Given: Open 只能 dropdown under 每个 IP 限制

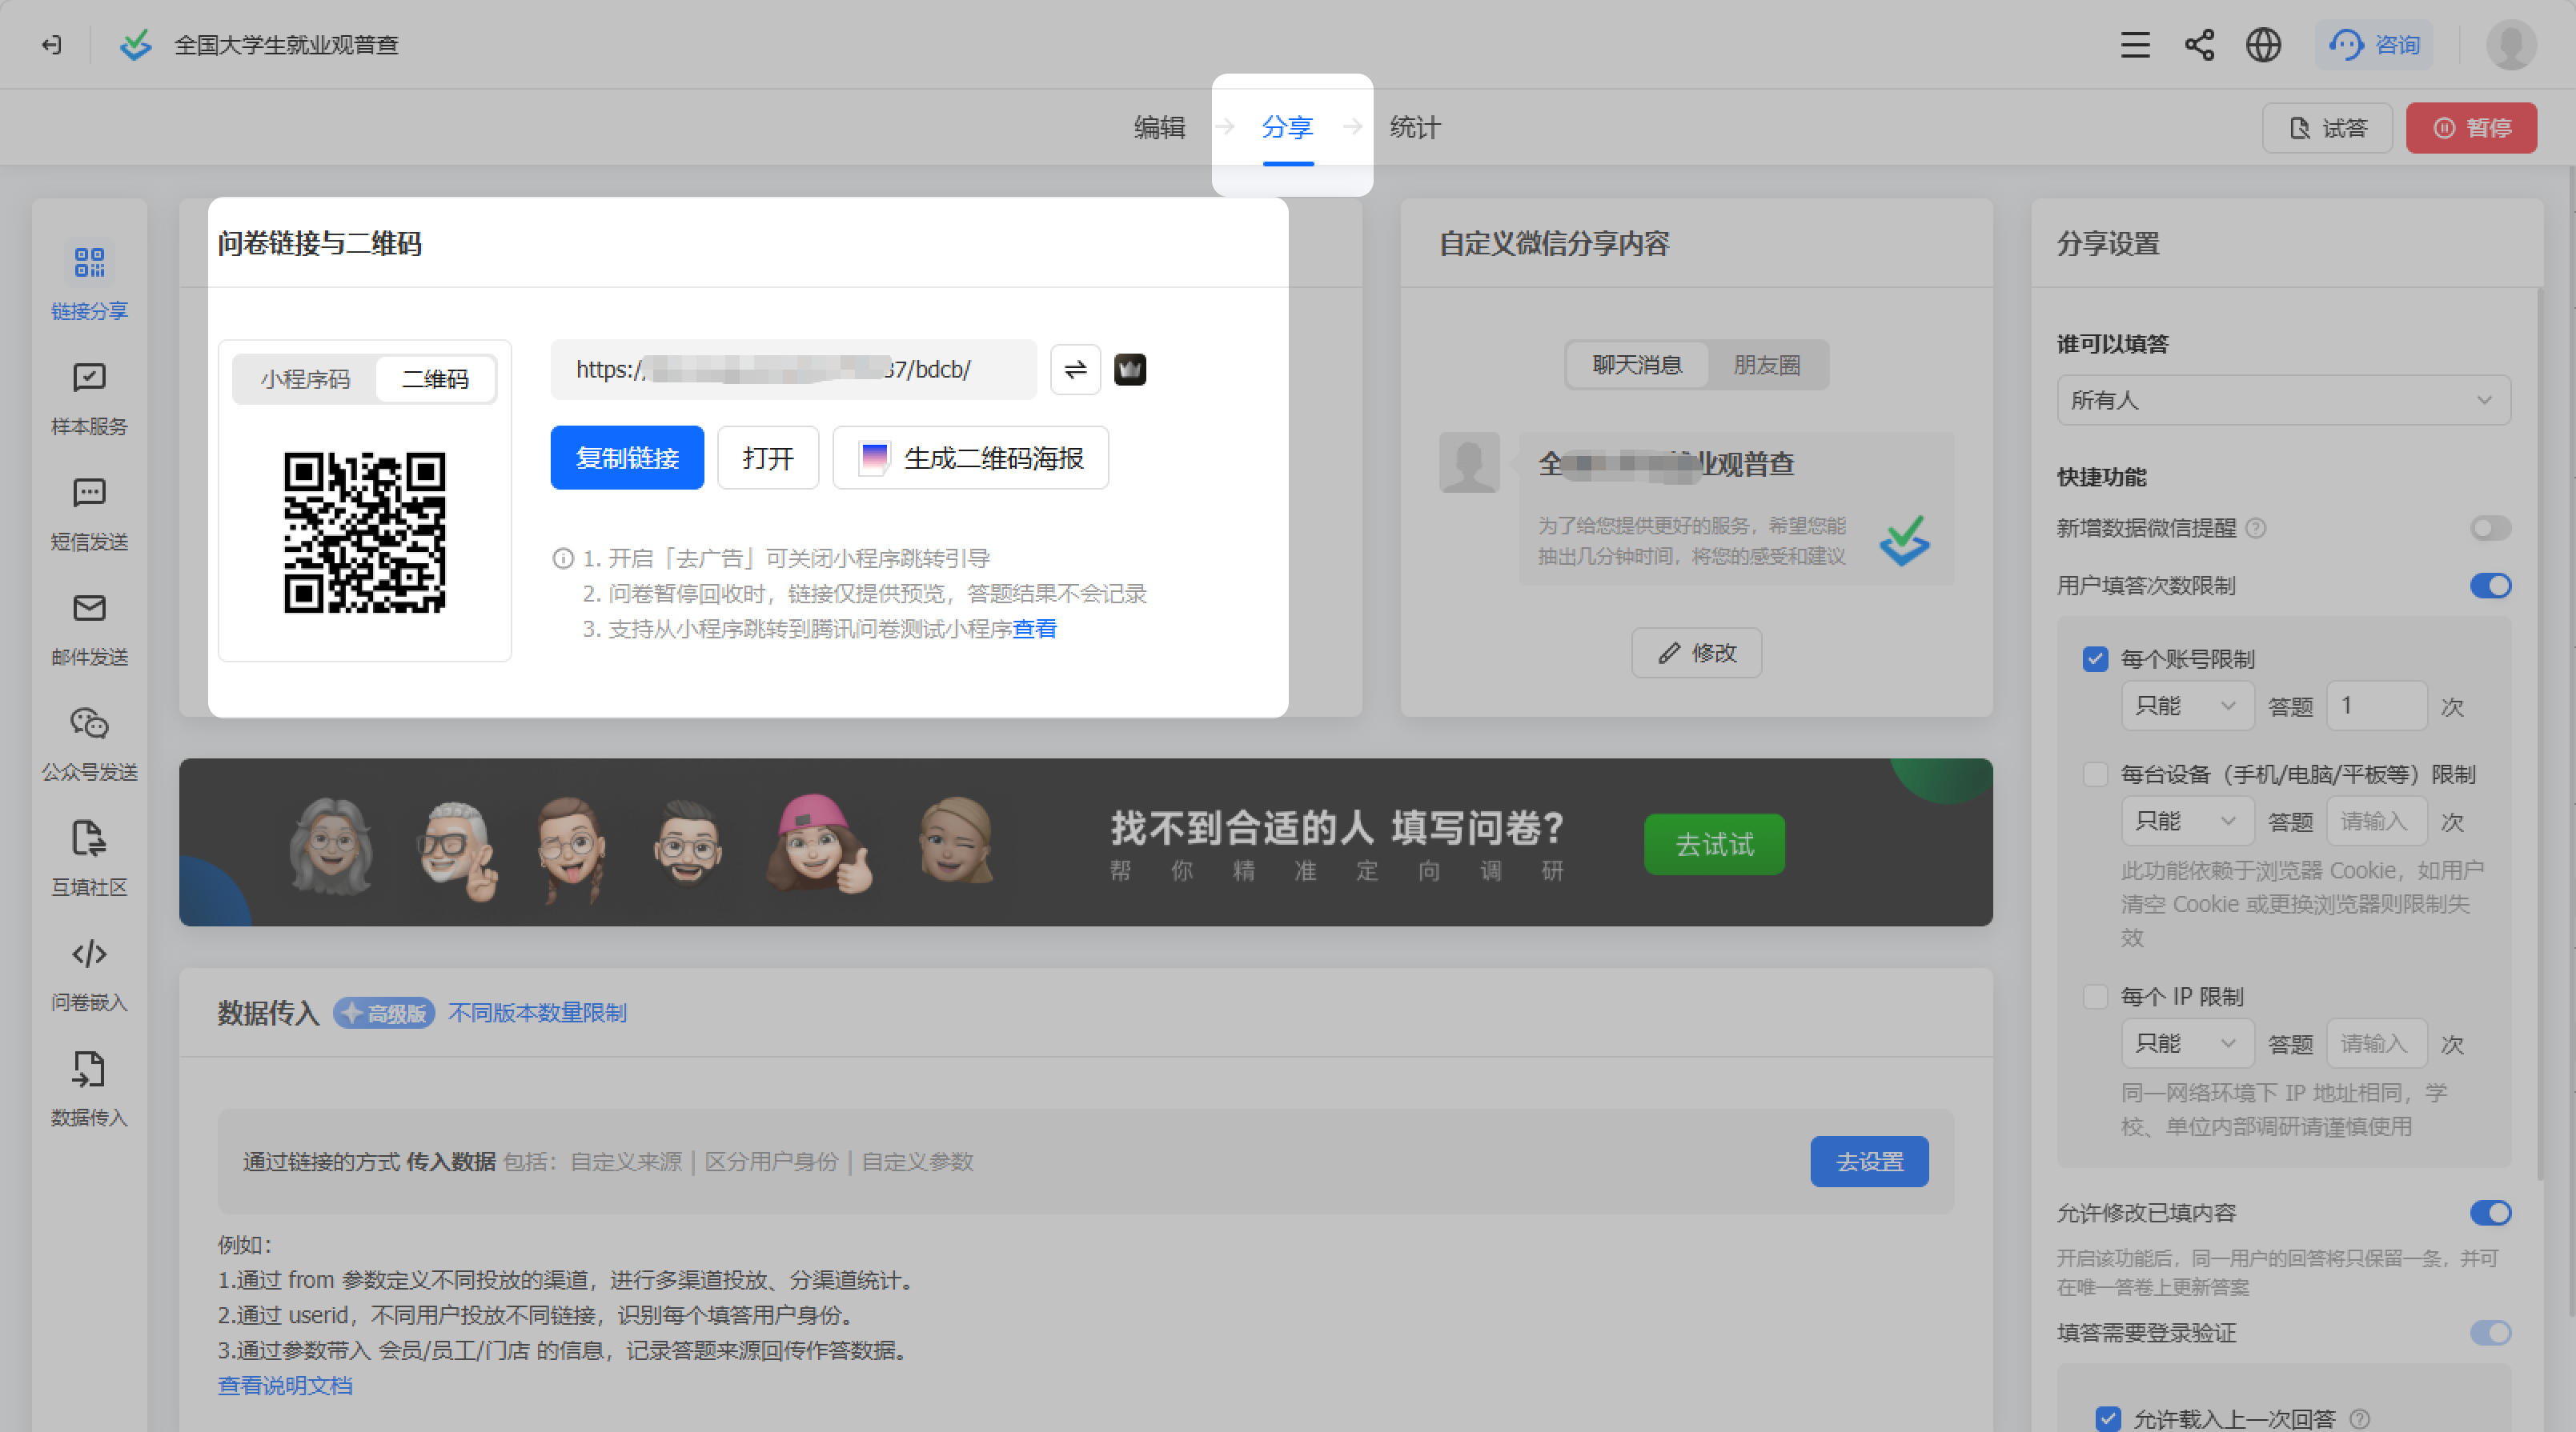Looking at the screenshot, I should (x=2187, y=1043).
